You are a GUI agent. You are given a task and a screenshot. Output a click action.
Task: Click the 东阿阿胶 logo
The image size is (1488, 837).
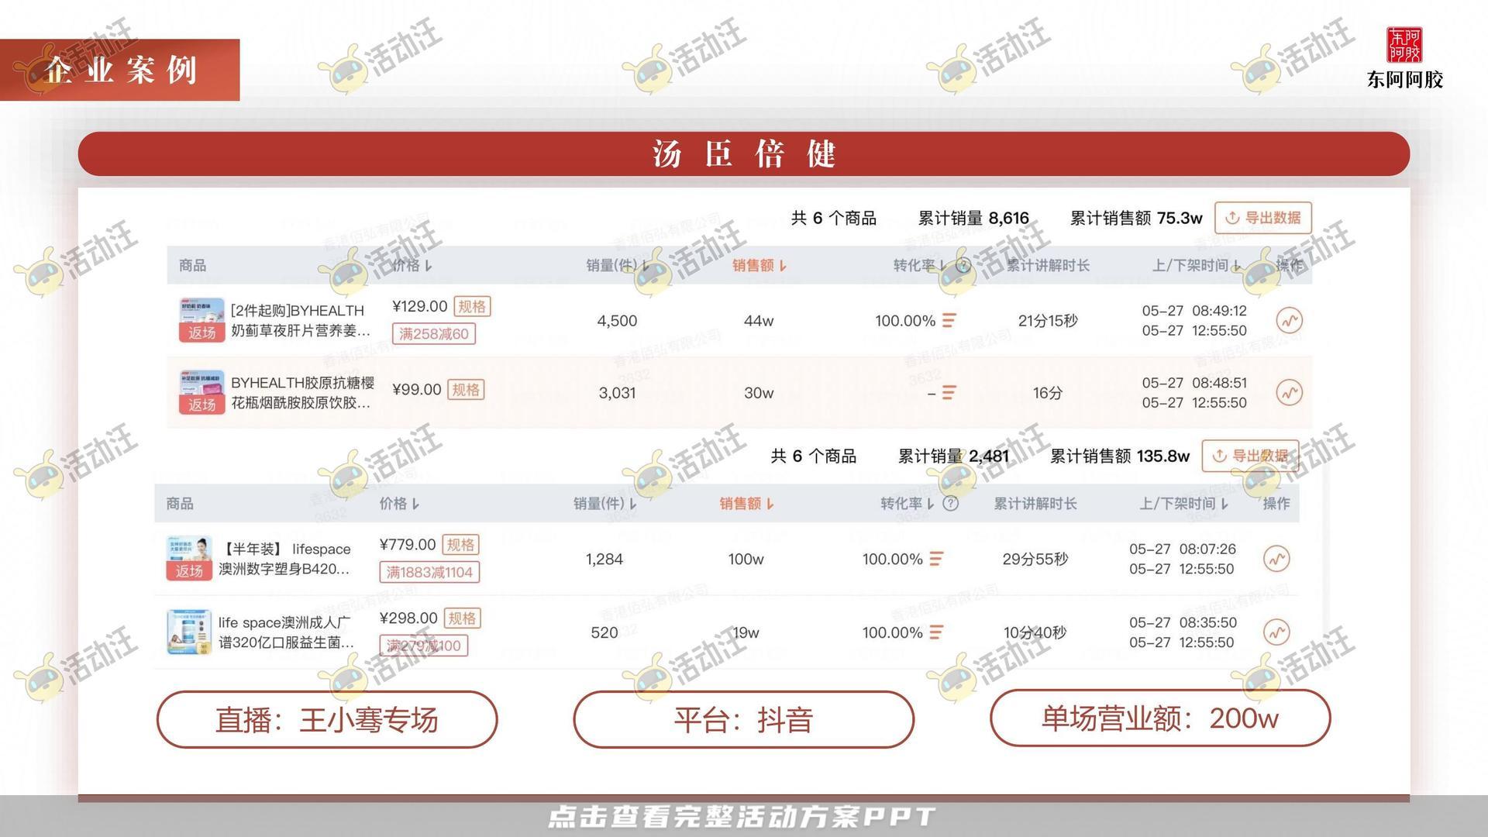tap(1404, 58)
